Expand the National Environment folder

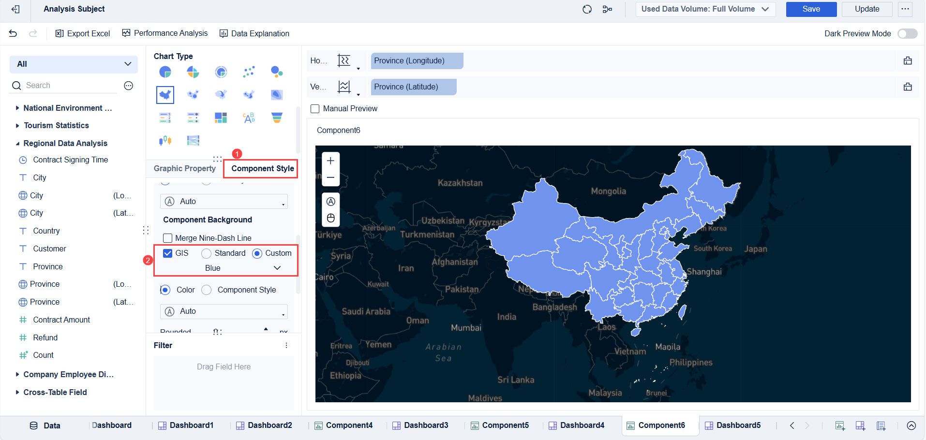17,108
